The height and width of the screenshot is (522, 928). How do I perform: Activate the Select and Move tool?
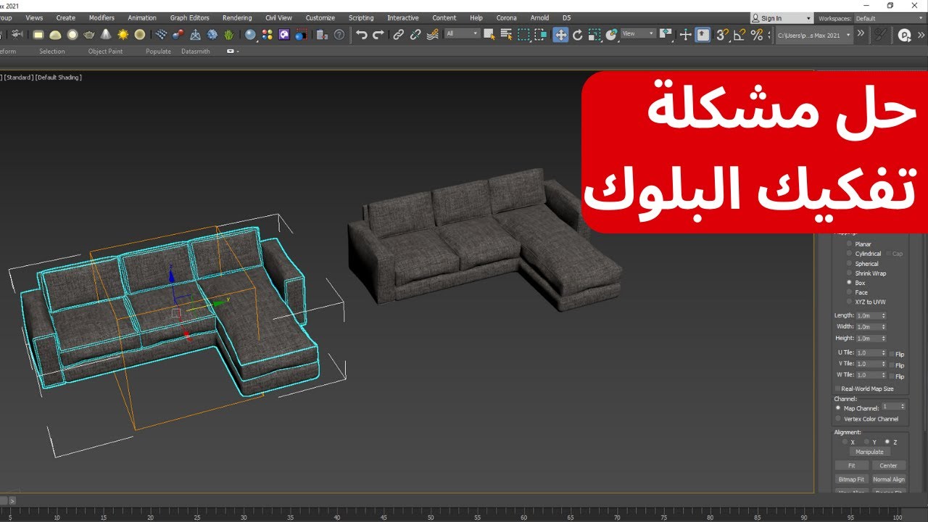coord(560,34)
